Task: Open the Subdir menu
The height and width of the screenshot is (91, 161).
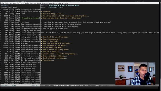Action: 60,3
